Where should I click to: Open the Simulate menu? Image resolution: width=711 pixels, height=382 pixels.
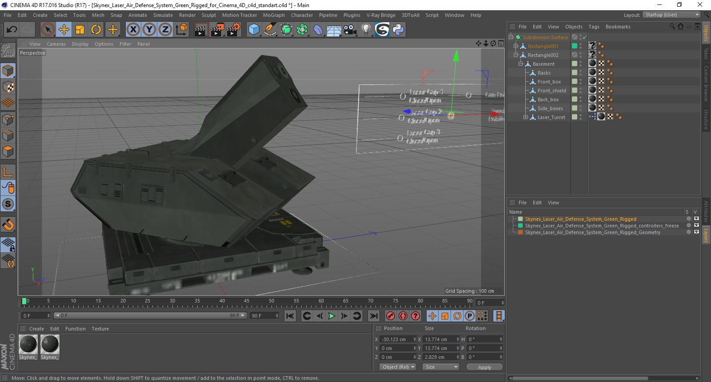[x=163, y=15]
